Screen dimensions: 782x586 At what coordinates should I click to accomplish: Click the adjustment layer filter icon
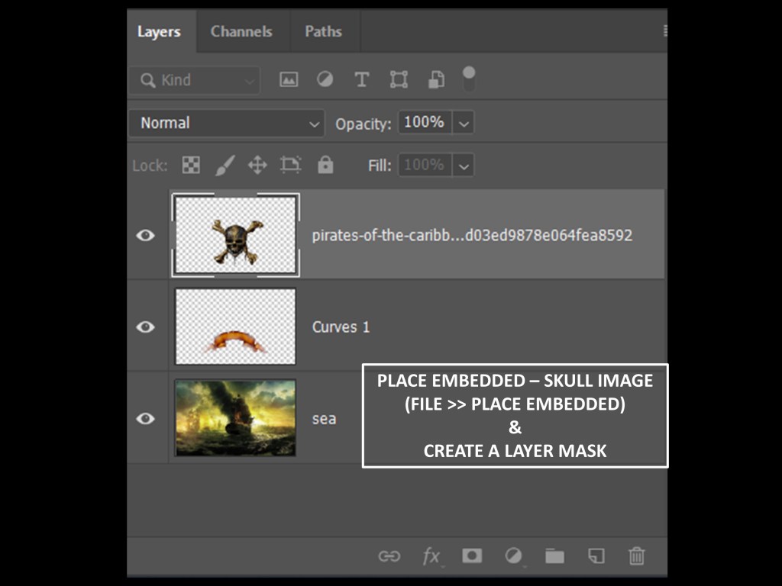click(325, 79)
